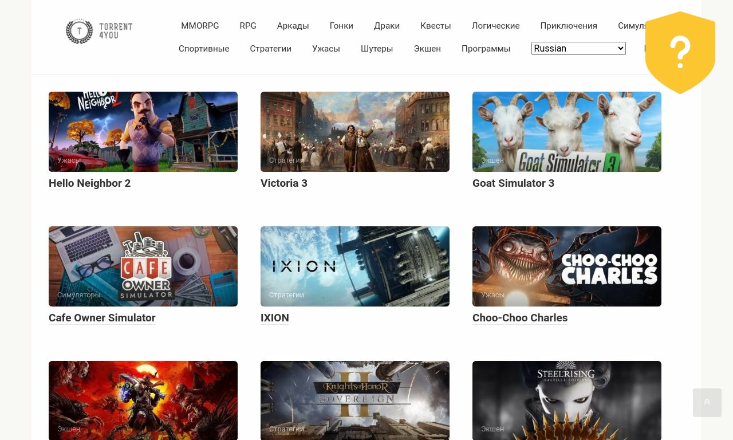Click Экшен tag on Steelrising card

(492, 429)
